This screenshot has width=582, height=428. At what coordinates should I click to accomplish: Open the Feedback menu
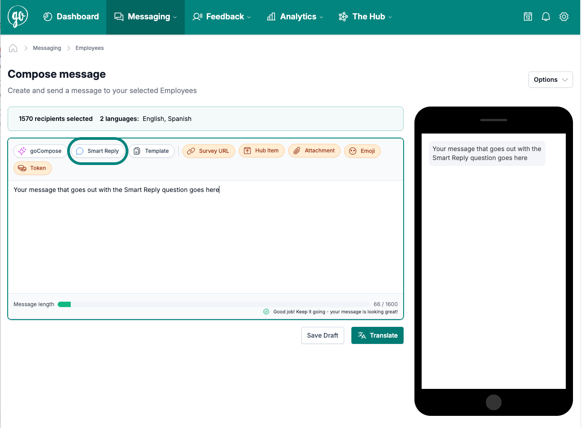[x=221, y=17]
